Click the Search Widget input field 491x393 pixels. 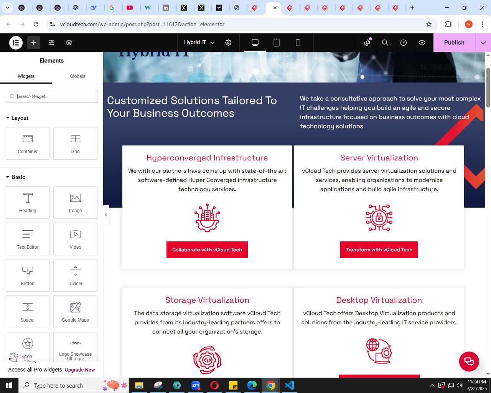click(x=51, y=96)
